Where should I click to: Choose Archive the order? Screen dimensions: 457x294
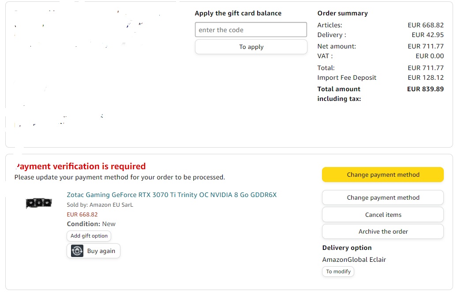coord(383,232)
